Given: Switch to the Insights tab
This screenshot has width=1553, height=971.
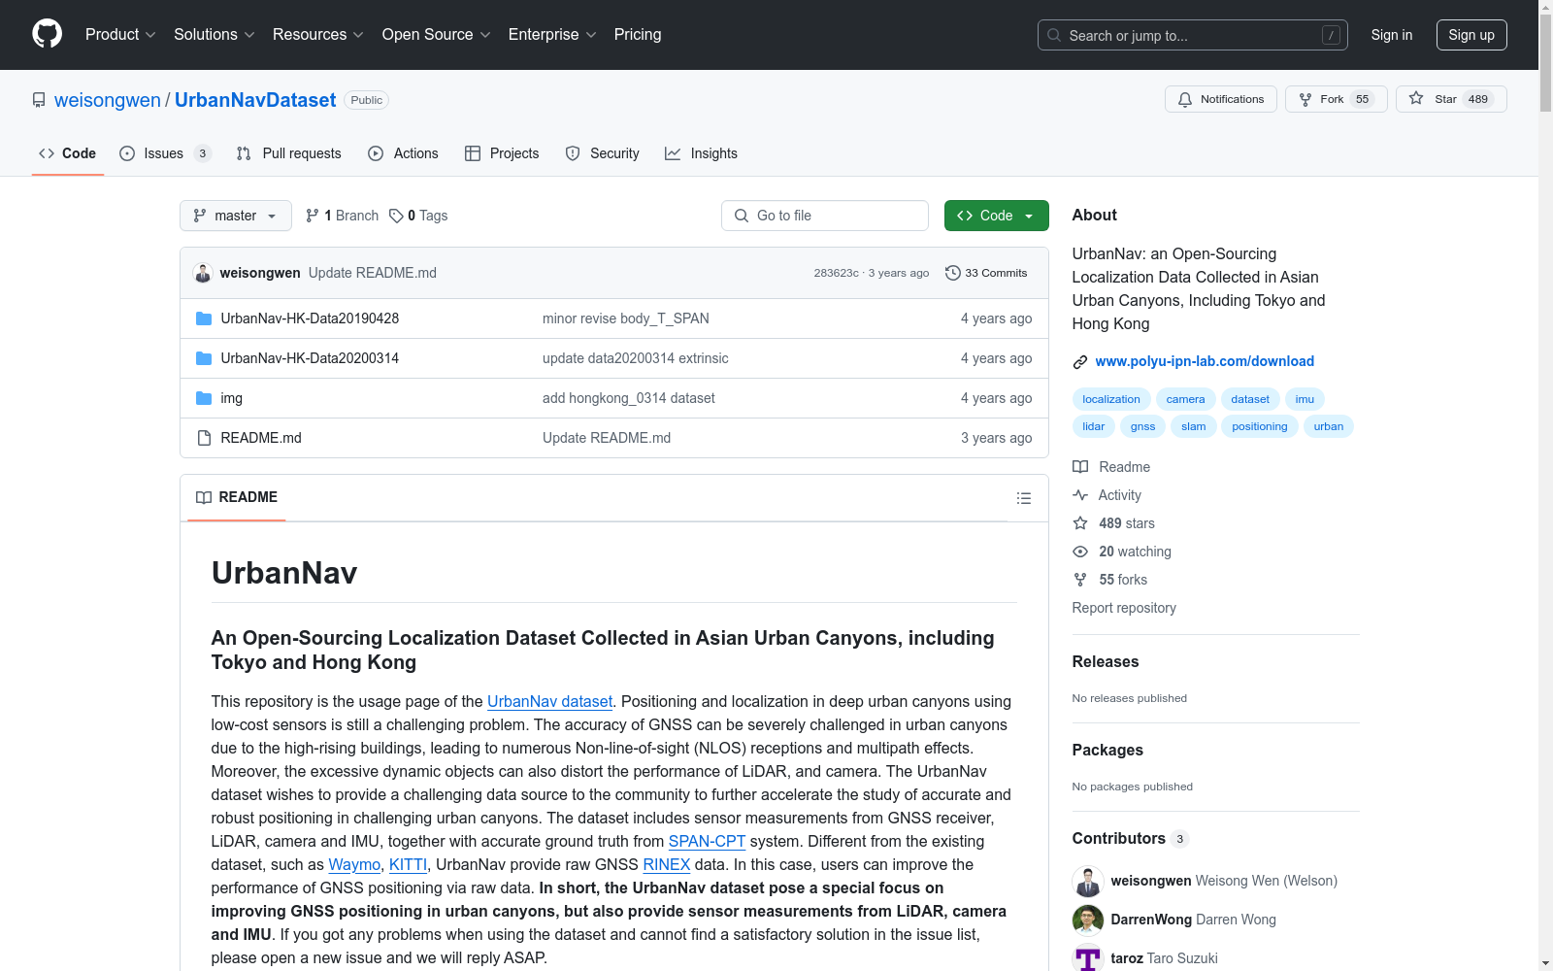Looking at the screenshot, I should (701, 153).
